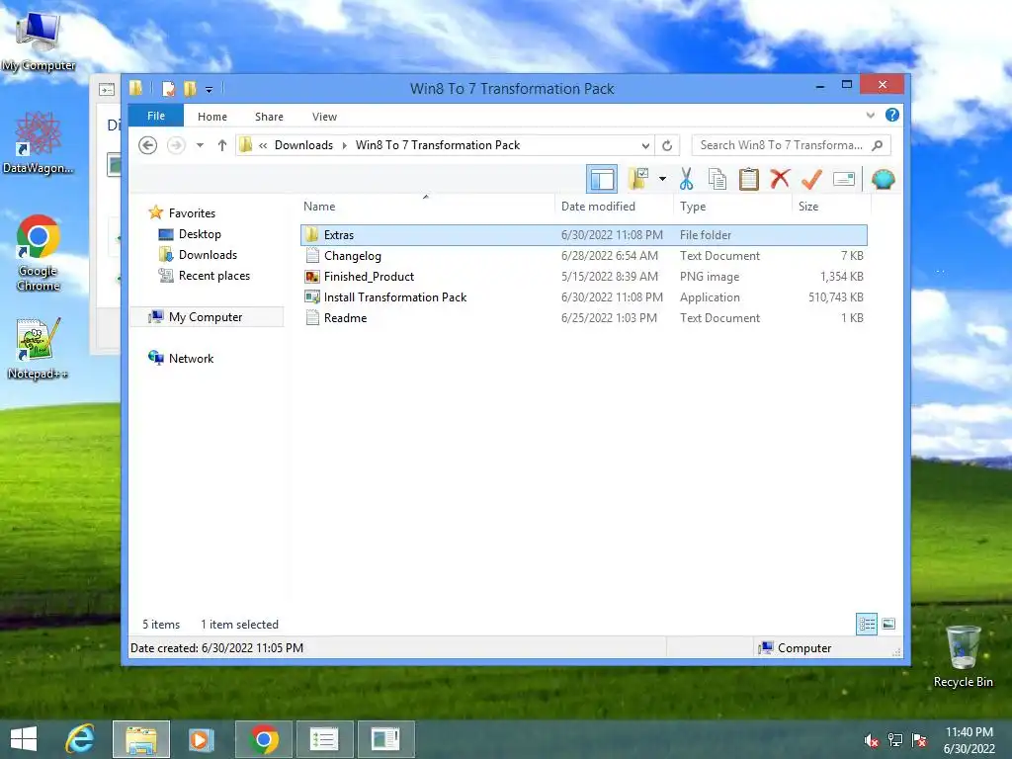Sort files by the Size column

831,207
